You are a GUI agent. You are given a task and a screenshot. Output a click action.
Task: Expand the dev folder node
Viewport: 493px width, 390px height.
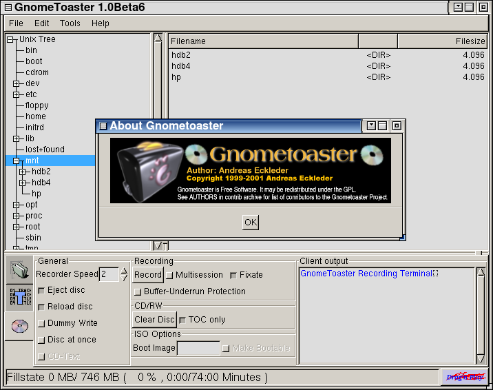17,83
